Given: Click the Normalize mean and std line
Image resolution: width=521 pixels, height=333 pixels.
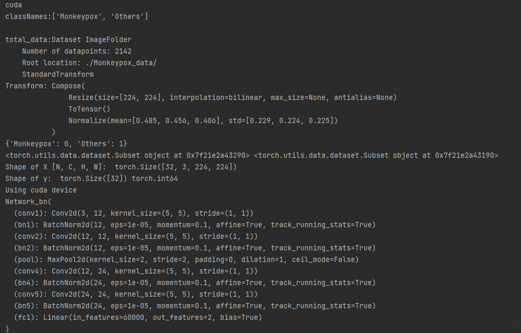Looking at the screenshot, I should [203, 121].
